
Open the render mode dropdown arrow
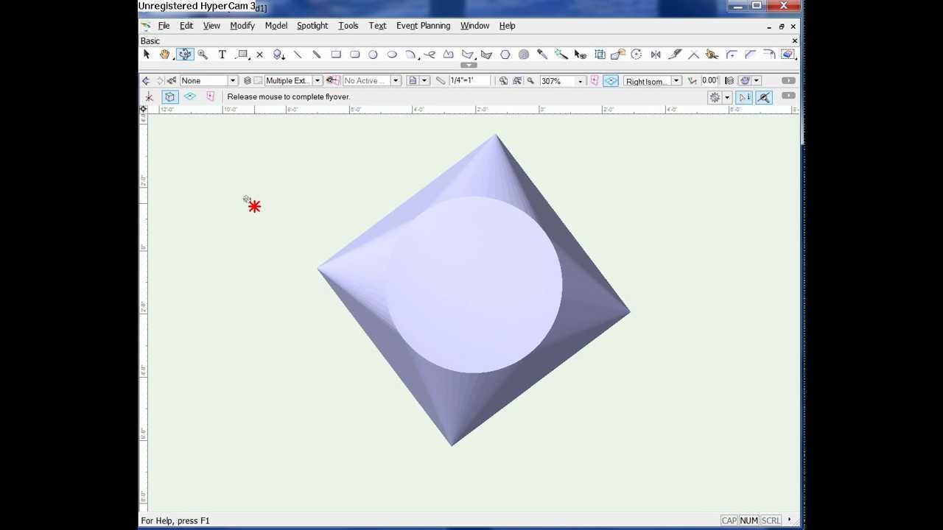pyautogui.click(x=756, y=80)
